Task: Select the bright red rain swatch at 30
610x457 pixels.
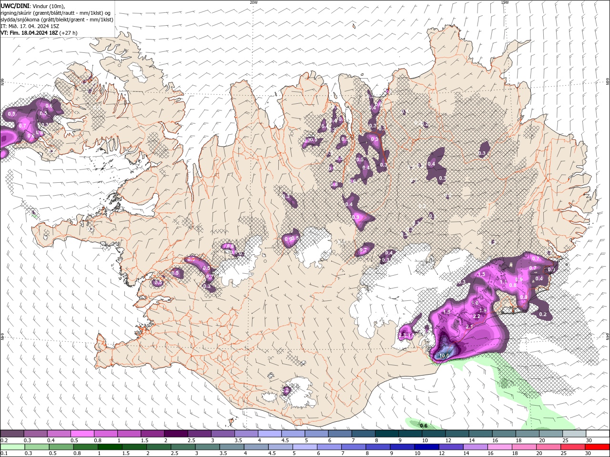Action: pos(597,447)
